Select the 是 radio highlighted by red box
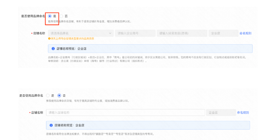Screen dimensions: 277x140 point(50,16)
